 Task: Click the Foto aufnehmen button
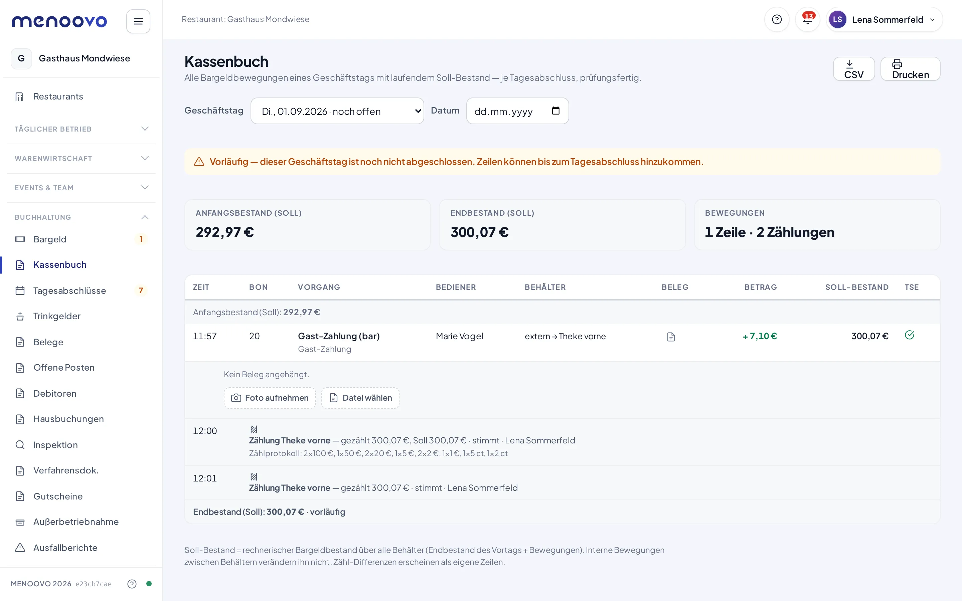coord(270,398)
